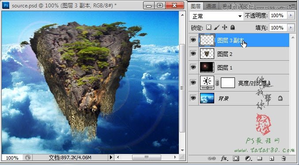Switch to the 图层 tab

tap(196, 6)
